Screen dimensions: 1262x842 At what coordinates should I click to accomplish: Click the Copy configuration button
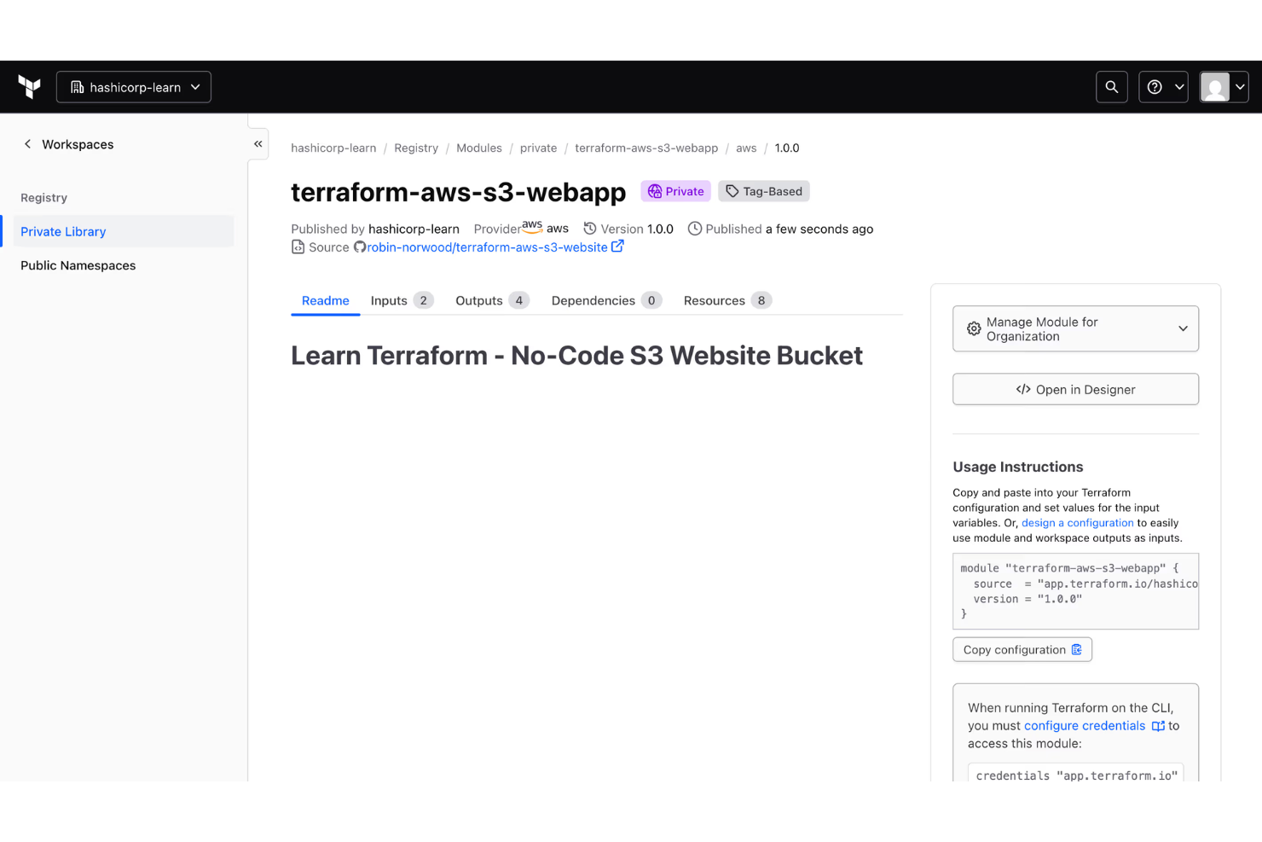point(1022,649)
